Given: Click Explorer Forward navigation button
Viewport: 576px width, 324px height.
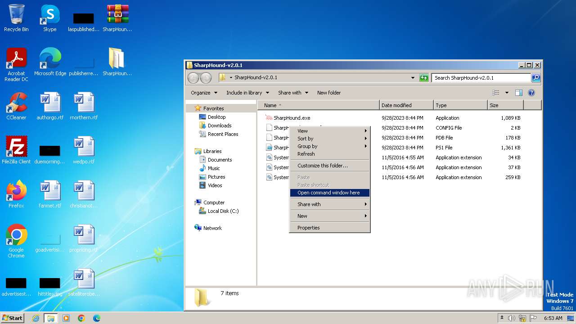Looking at the screenshot, I should click(x=206, y=78).
